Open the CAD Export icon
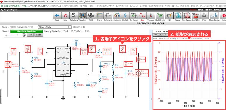The height and width of the screenshot is (110, 226). coord(178,15)
